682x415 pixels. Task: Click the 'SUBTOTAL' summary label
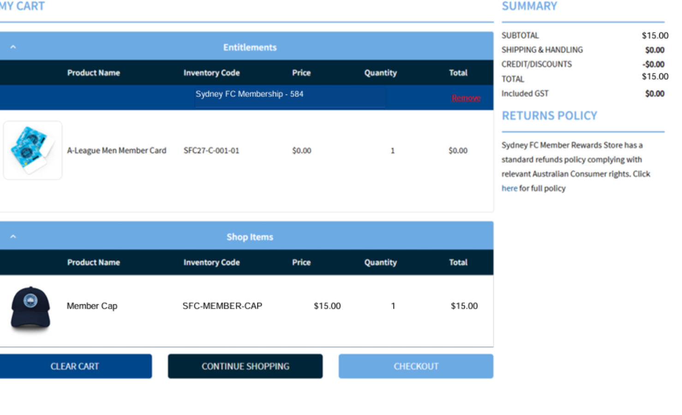(520, 36)
